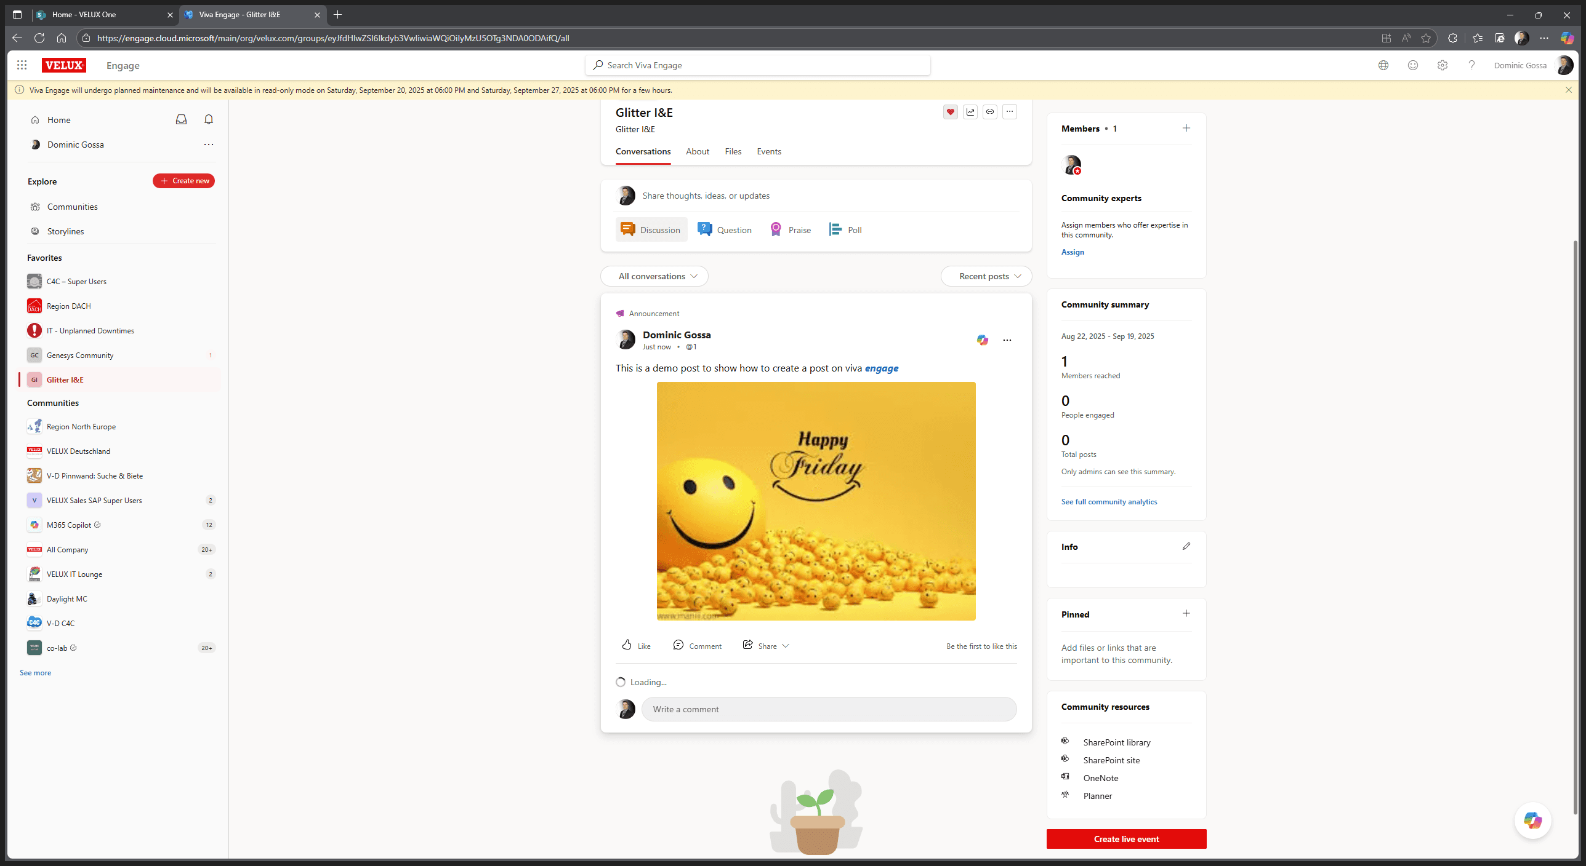Edit community Info with pencil icon

click(1186, 546)
